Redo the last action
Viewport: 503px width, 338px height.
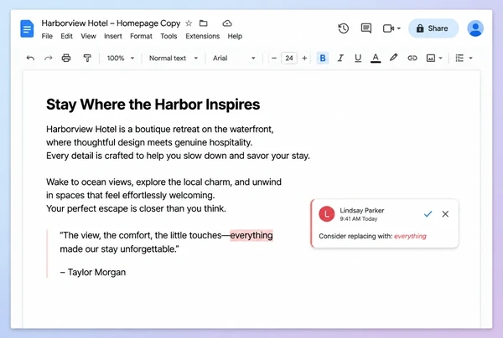tap(48, 59)
